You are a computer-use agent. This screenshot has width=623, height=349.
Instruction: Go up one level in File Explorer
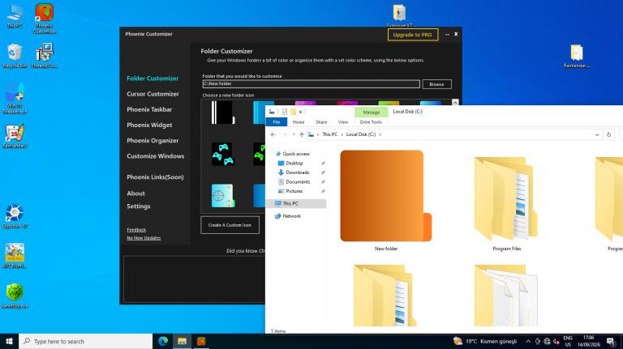[x=302, y=134]
